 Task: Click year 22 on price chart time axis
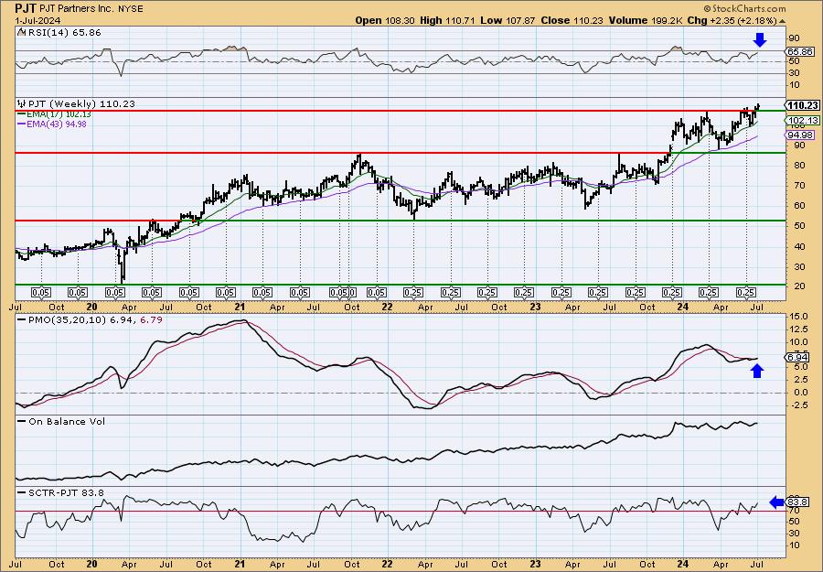click(x=388, y=307)
